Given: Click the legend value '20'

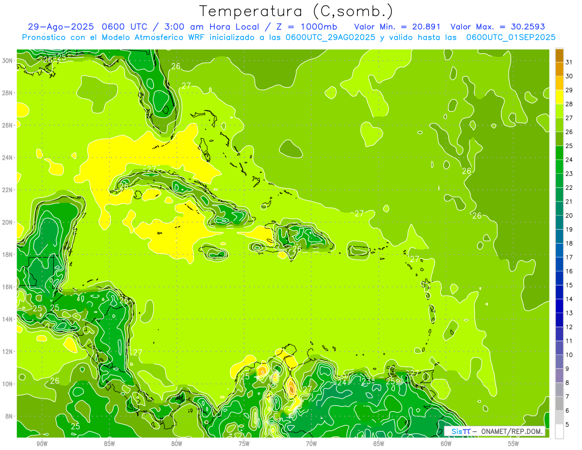Looking at the screenshot, I should tap(569, 216).
